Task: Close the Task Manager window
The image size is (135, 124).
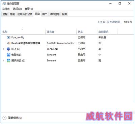Action: [x=129, y=3]
